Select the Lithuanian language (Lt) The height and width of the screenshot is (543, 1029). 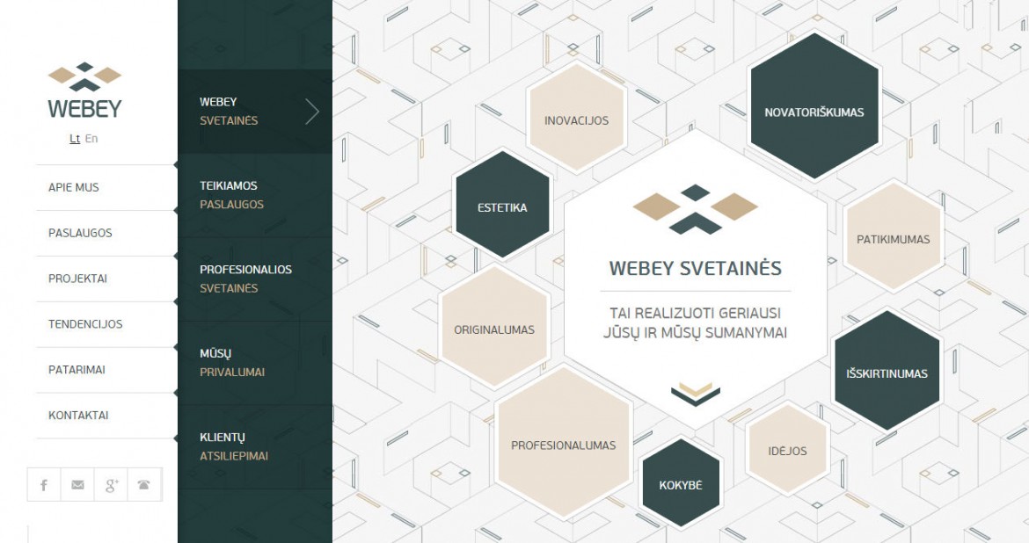point(75,139)
